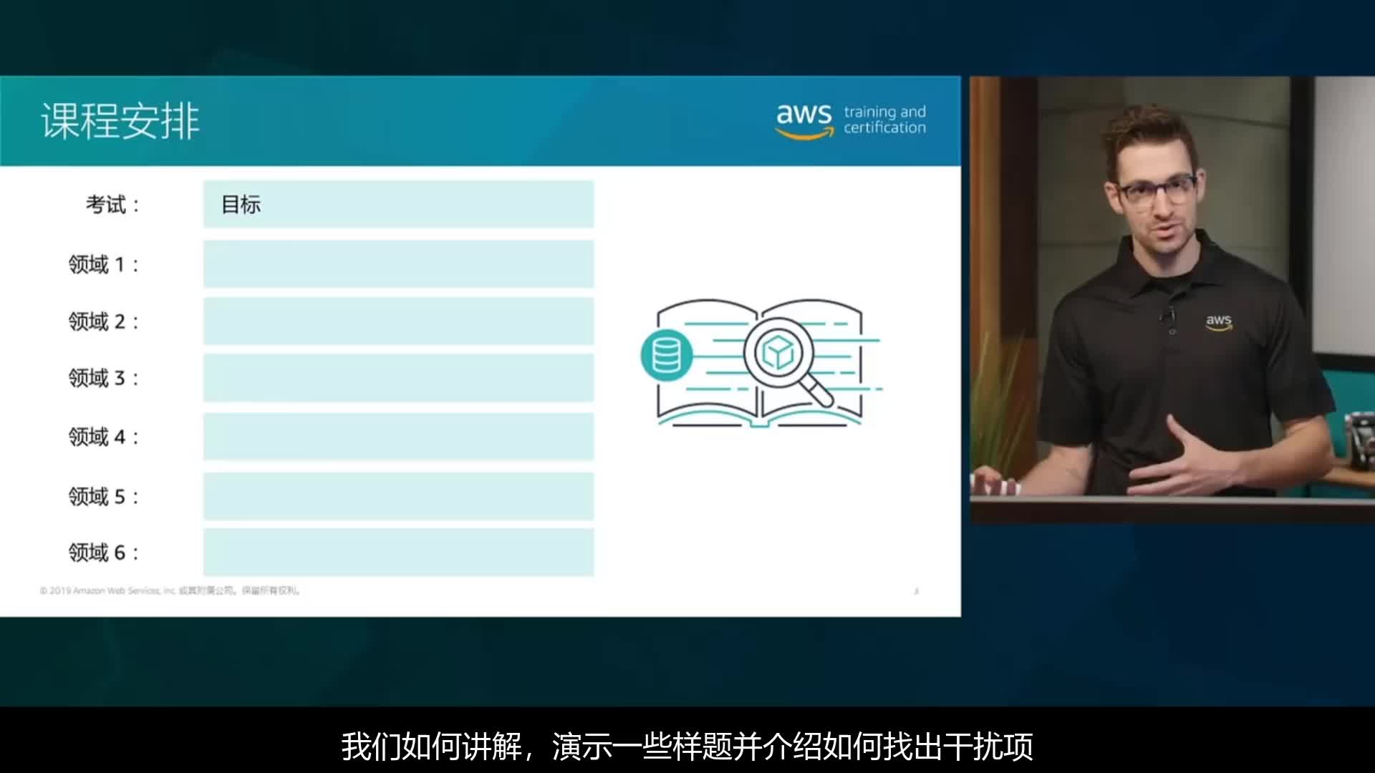The height and width of the screenshot is (773, 1375).
Task: Select the empty 领域 2 box
Action: coord(398,321)
